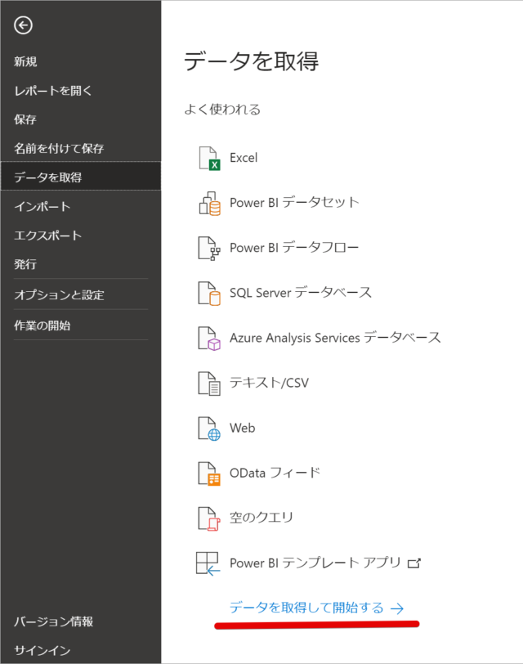Viewport: 523px width, 664px height.
Task: Click the Power BI データセット icon
Action: pos(209,204)
